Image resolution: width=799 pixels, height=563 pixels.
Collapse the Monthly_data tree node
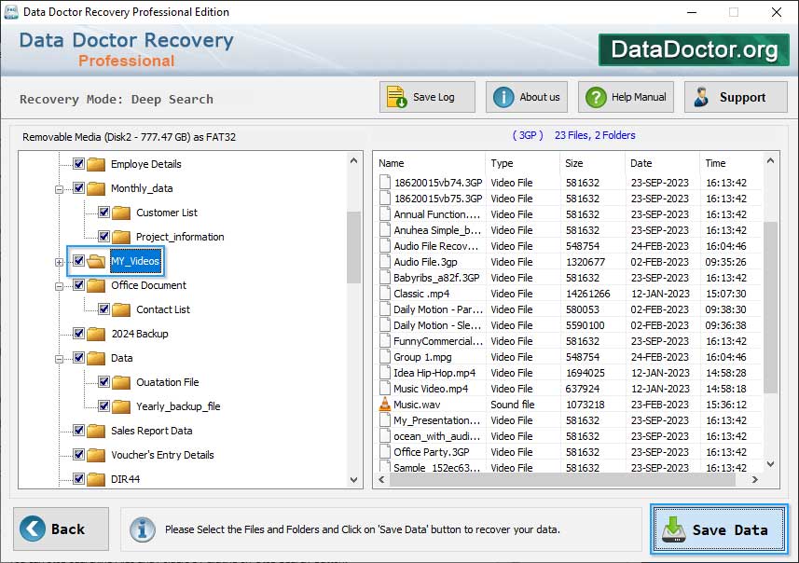tap(59, 189)
